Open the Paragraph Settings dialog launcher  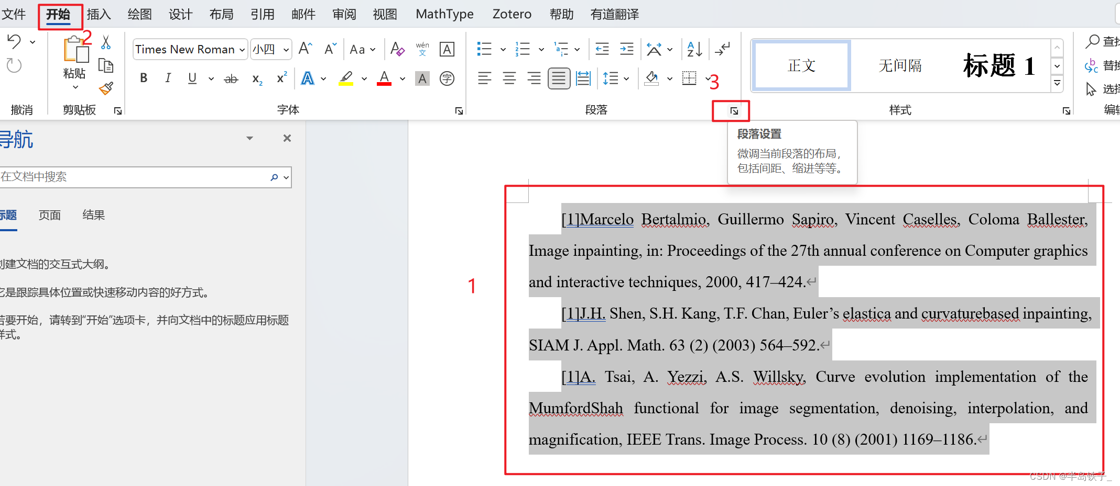pos(734,111)
